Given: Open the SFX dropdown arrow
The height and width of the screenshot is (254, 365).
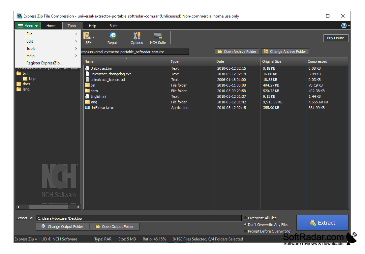Looking at the screenshot, I should click(93, 38).
